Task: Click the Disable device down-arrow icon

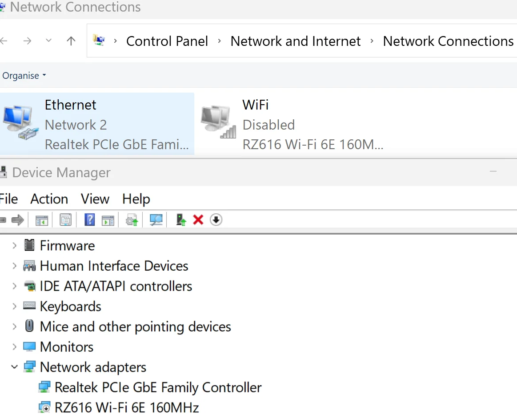Action: pyautogui.click(x=216, y=220)
